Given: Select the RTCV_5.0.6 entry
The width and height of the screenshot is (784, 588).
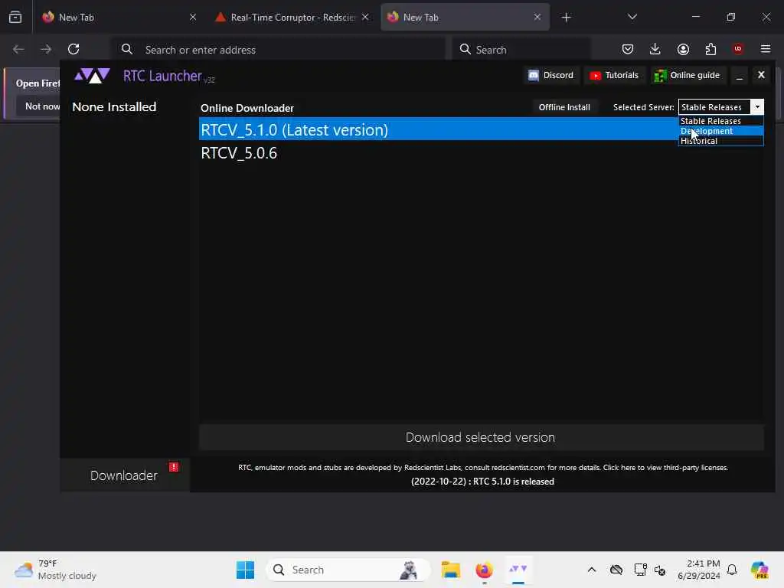Looking at the screenshot, I should pyautogui.click(x=481, y=153).
